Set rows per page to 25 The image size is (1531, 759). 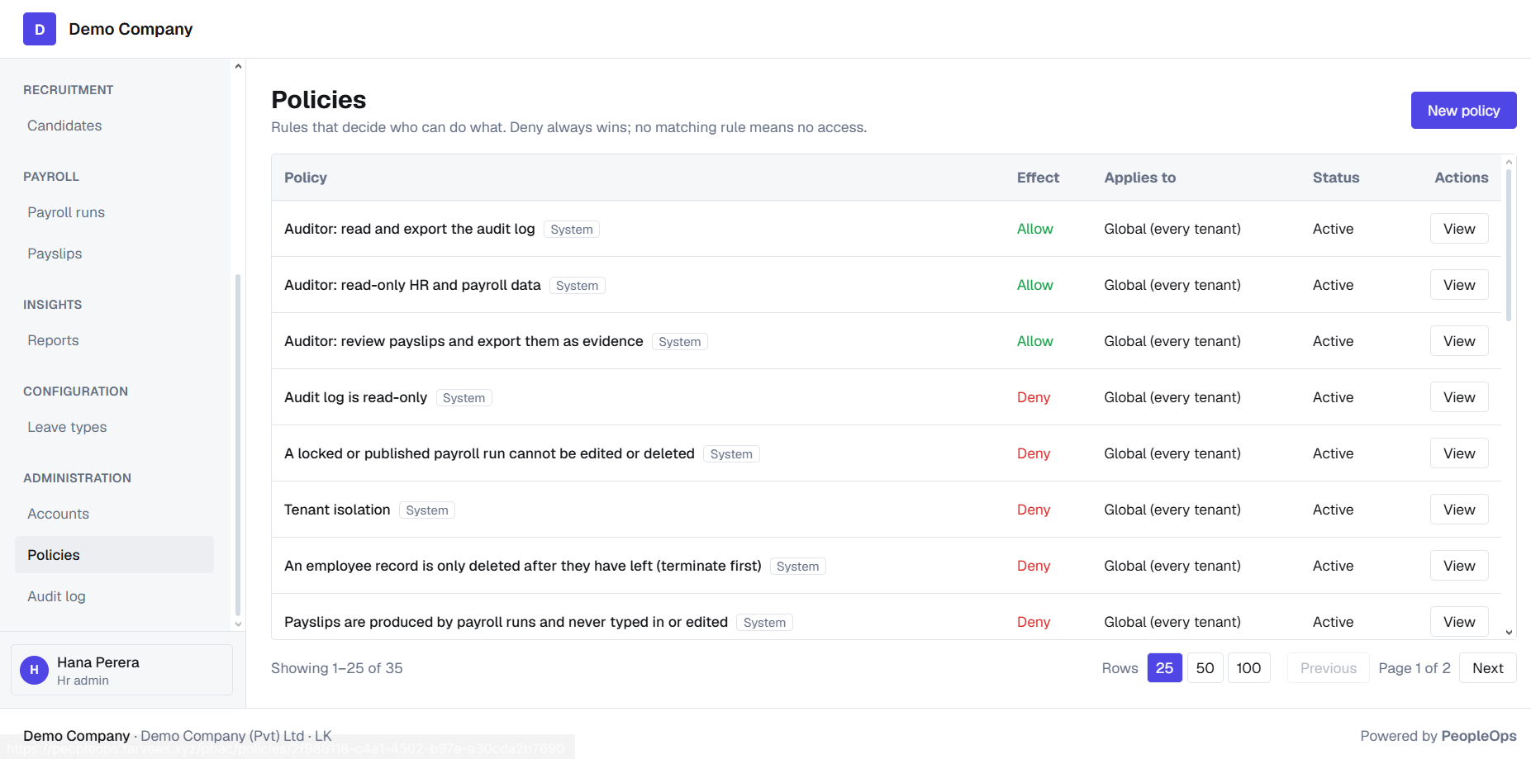[1164, 668]
